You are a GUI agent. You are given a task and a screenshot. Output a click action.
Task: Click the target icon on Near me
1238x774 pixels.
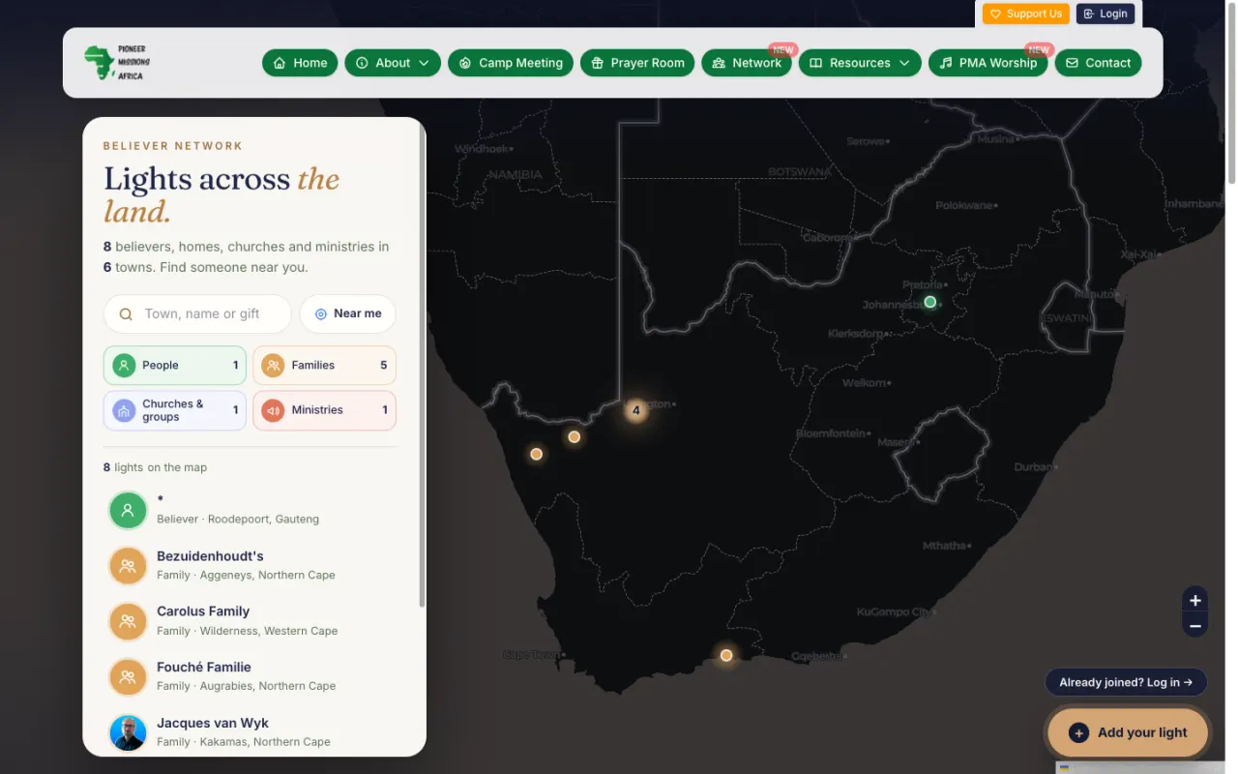click(x=321, y=314)
